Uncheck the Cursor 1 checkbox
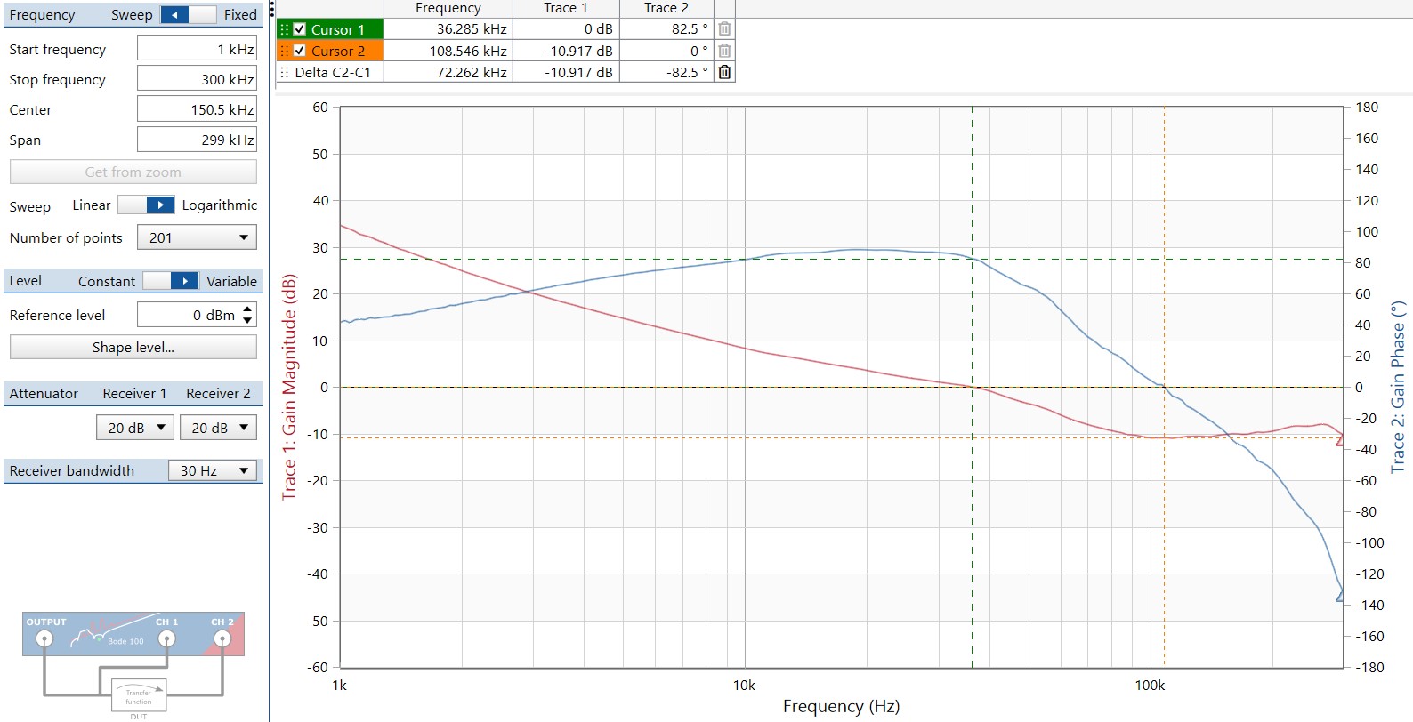The image size is (1413, 722). point(300,29)
